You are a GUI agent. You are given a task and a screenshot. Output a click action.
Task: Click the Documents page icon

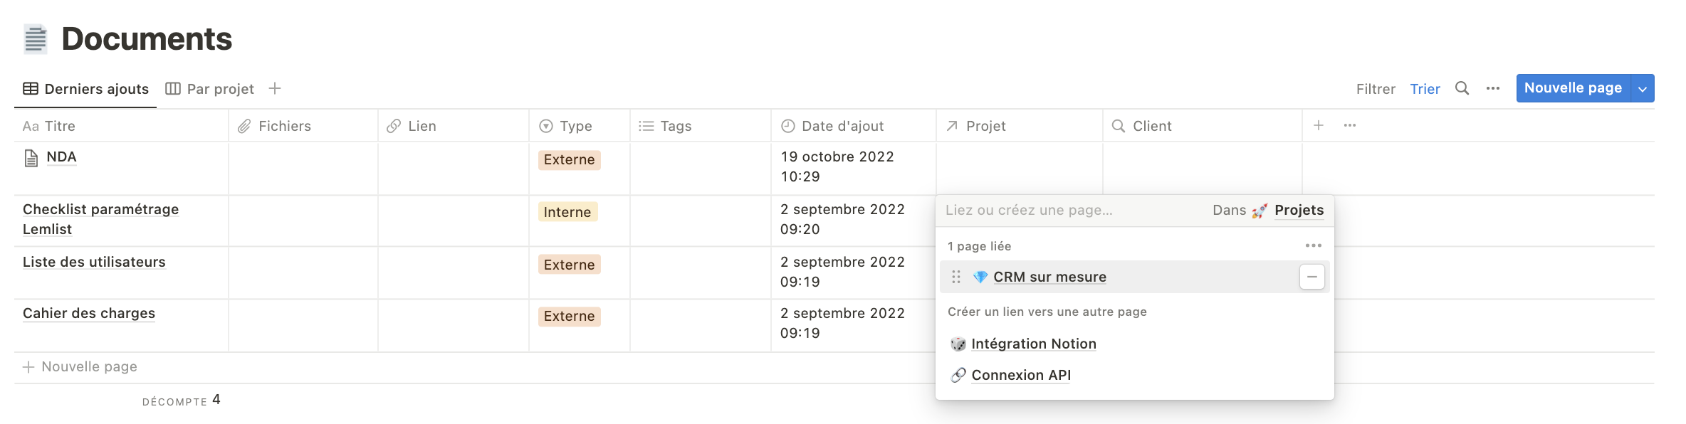click(35, 39)
